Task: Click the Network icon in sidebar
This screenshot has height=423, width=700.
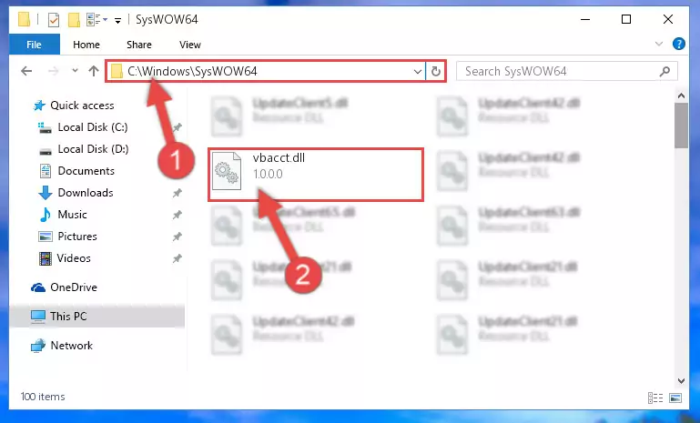Action: click(x=38, y=346)
